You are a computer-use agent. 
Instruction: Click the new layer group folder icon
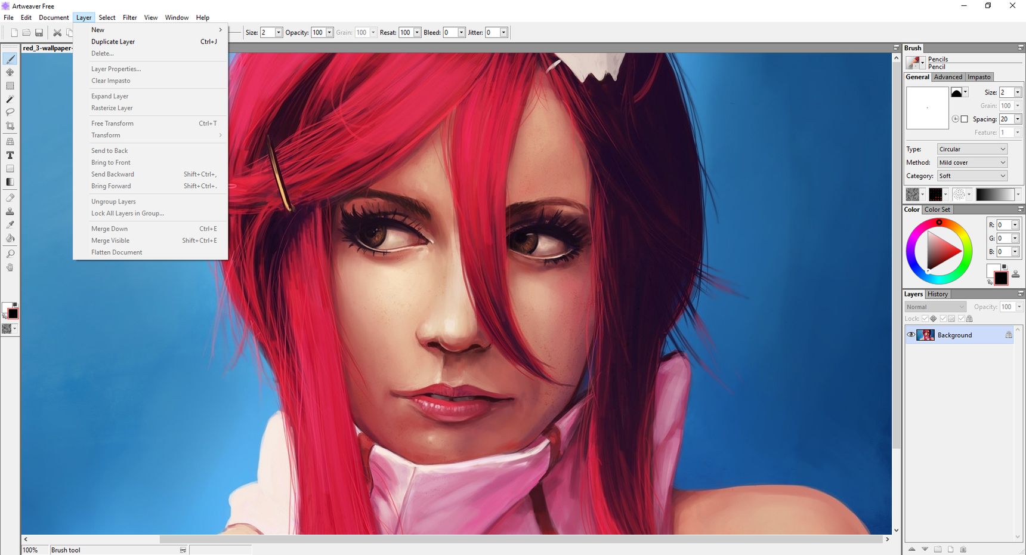point(938,549)
